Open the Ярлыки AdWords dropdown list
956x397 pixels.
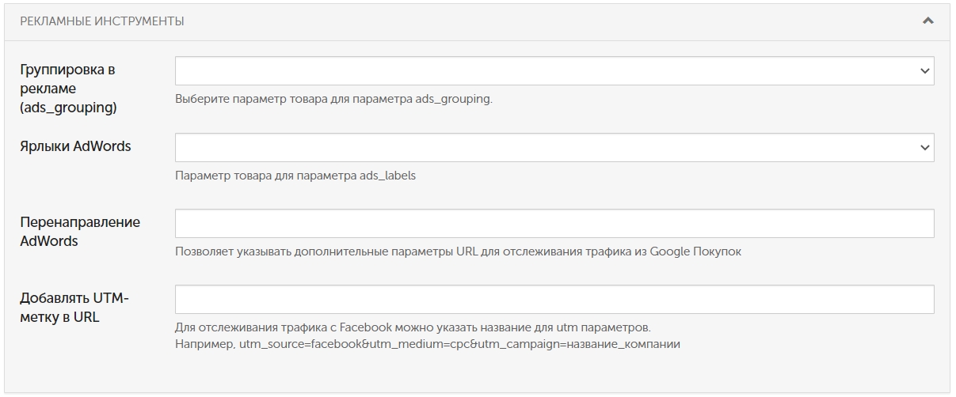(x=554, y=147)
